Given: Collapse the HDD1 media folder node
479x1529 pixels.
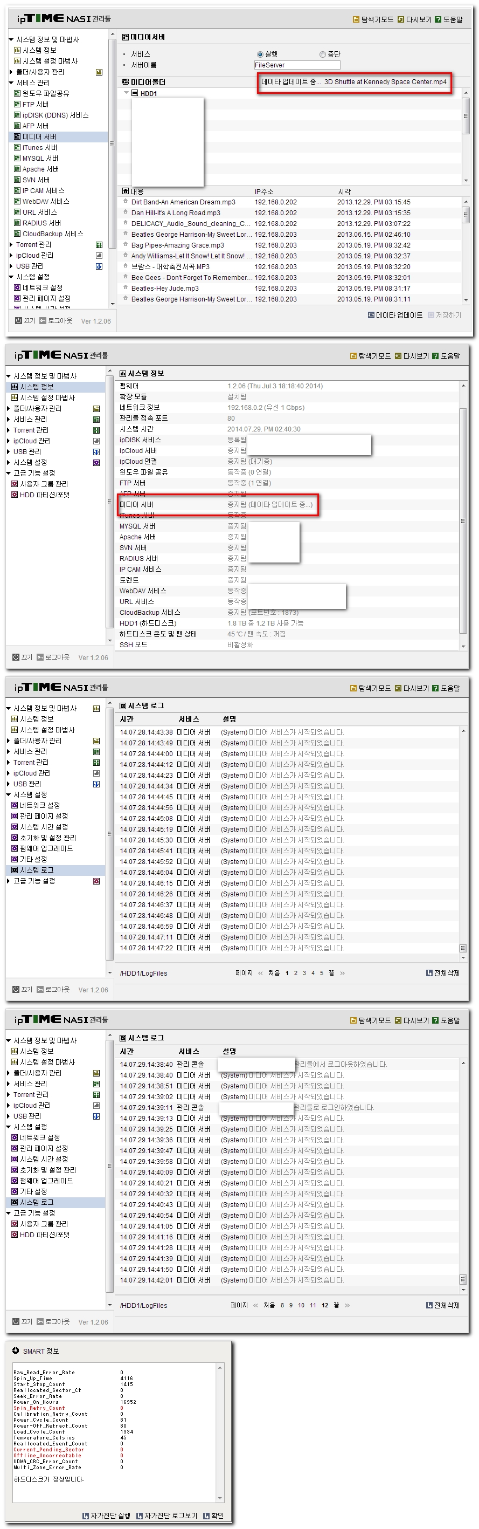Looking at the screenshot, I should coord(126,93).
